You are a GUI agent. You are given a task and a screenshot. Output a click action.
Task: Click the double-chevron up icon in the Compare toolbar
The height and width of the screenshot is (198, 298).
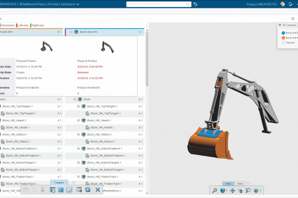(x=26, y=190)
